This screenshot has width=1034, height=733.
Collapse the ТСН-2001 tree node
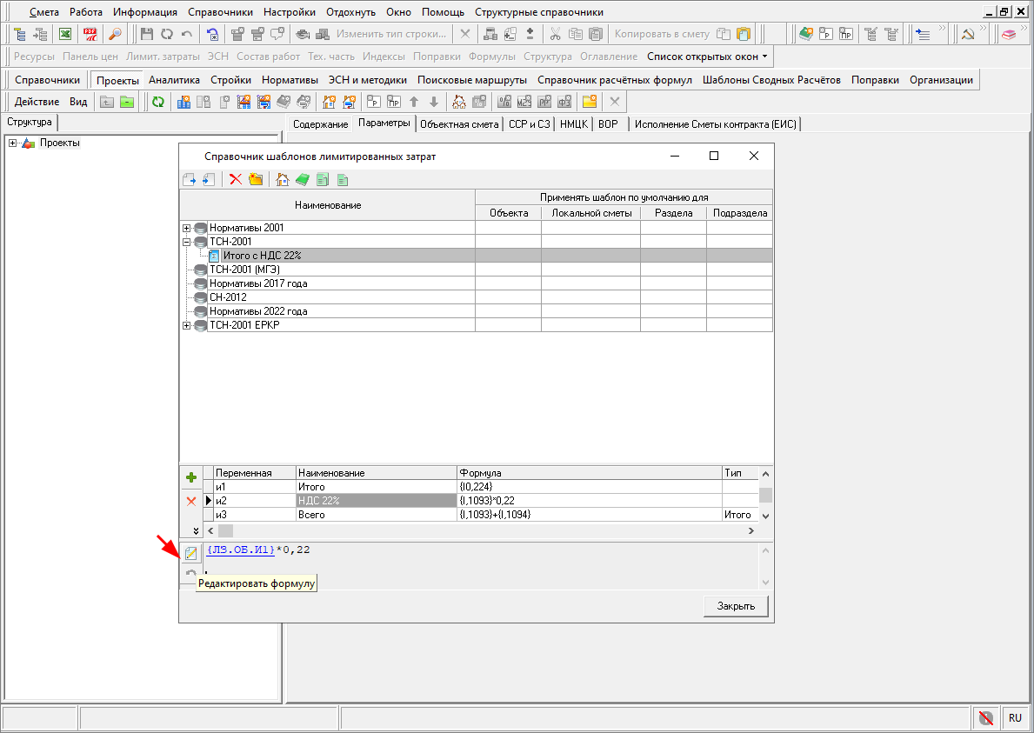186,242
